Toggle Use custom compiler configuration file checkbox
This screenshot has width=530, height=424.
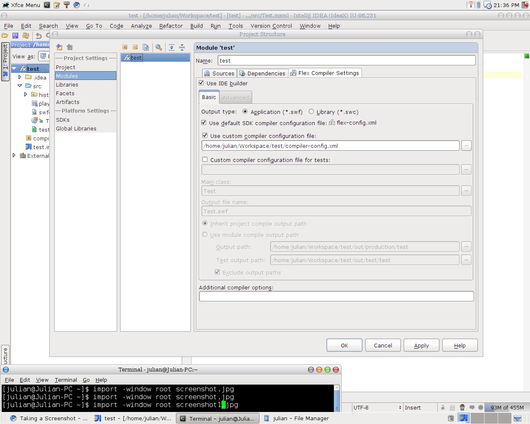(205, 135)
